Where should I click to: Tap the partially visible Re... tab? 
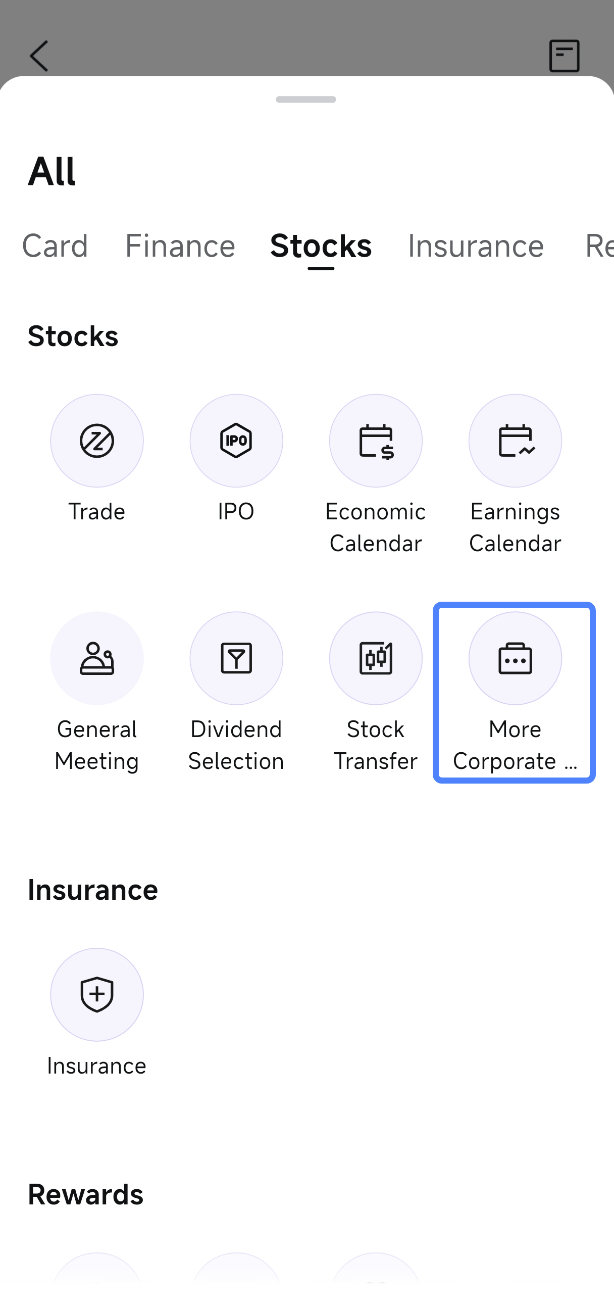coord(599,246)
